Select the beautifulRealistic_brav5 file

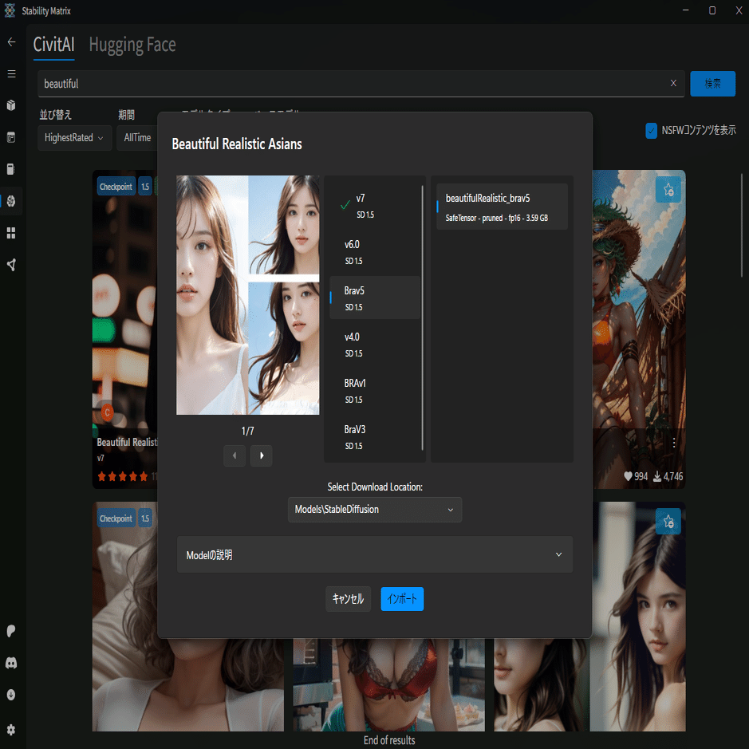click(502, 207)
